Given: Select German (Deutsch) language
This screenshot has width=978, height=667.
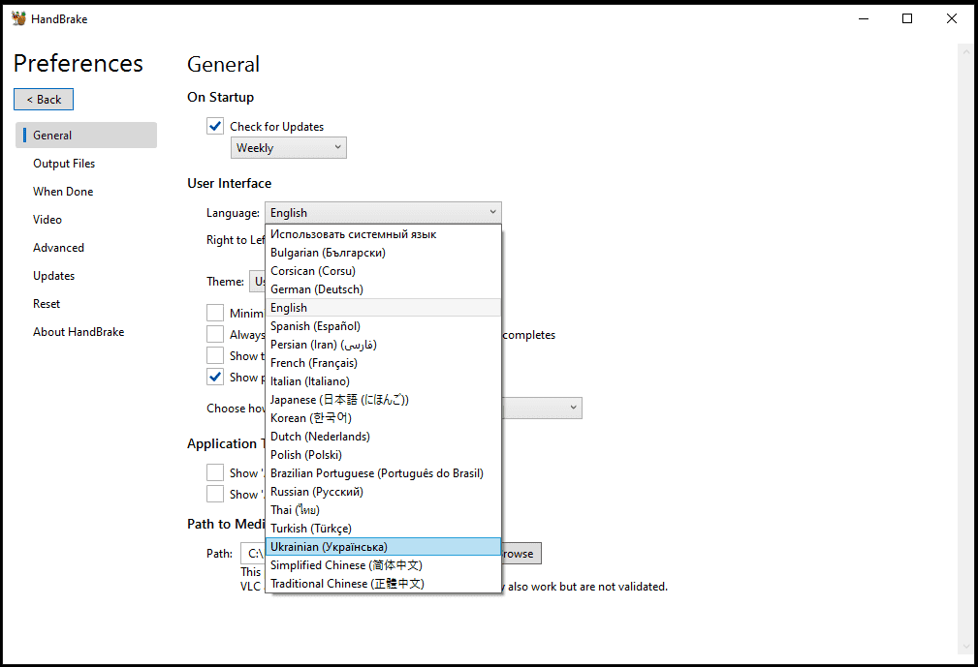Looking at the screenshot, I should [x=383, y=289].
